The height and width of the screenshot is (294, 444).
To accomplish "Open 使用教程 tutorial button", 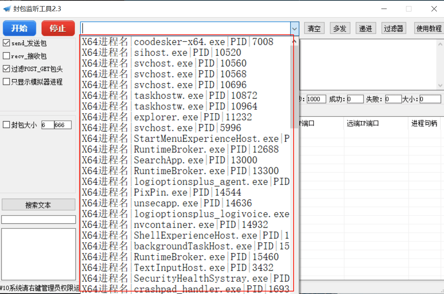I will click(429, 29).
